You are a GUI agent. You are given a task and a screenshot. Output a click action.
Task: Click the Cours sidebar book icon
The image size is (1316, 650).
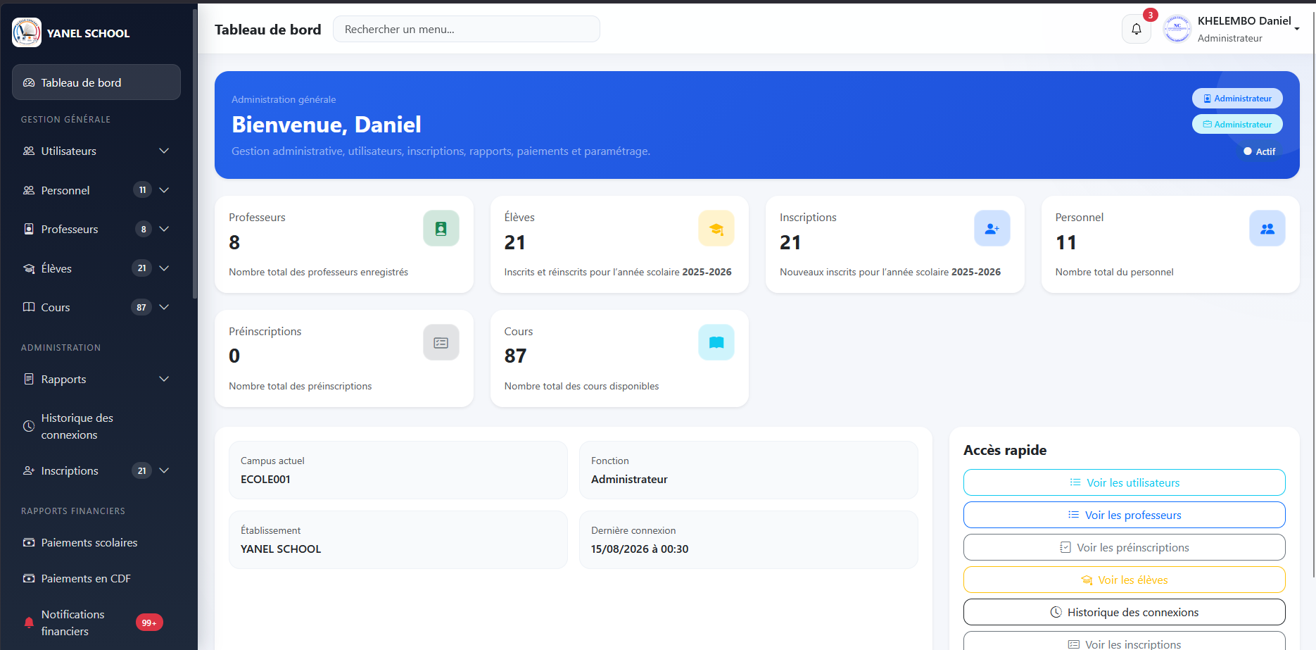click(x=29, y=307)
